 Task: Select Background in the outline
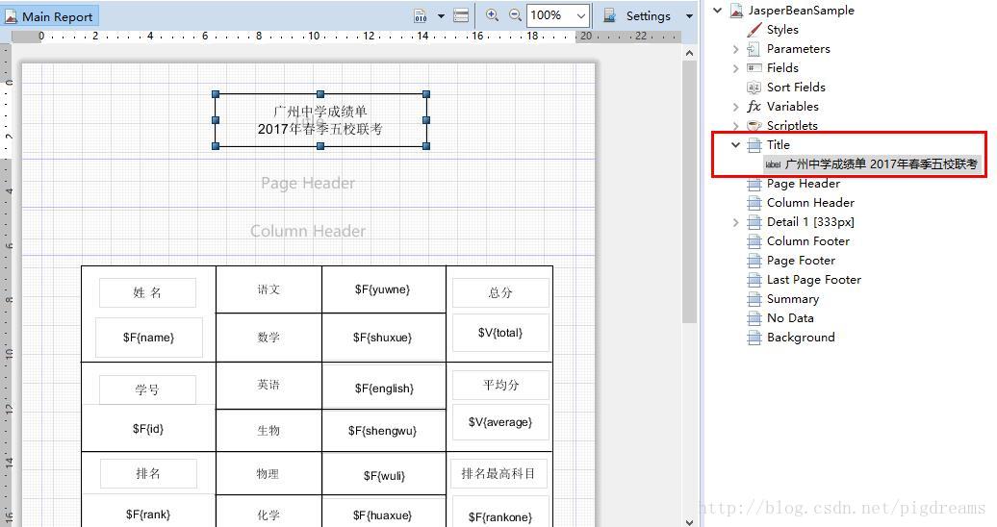point(801,338)
